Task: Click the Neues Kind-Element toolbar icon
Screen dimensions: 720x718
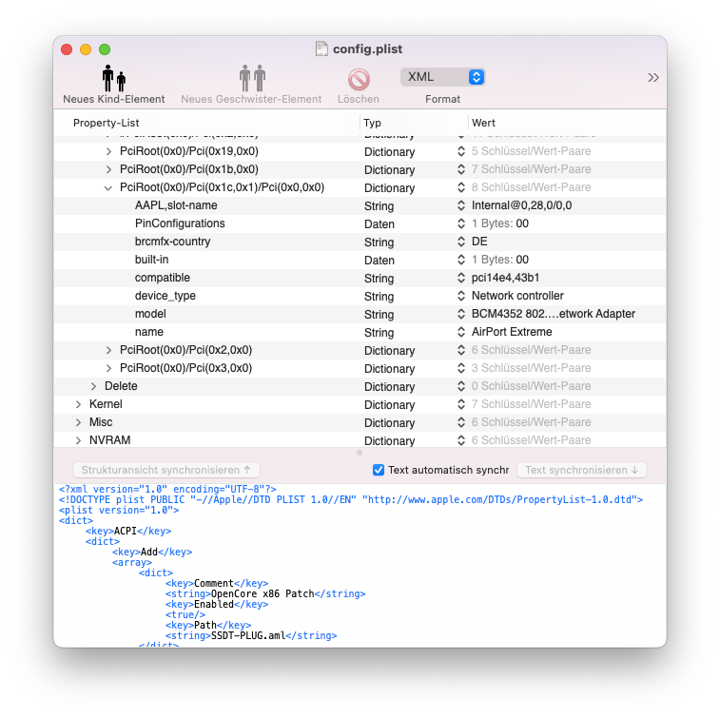Action: [x=114, y=78]
